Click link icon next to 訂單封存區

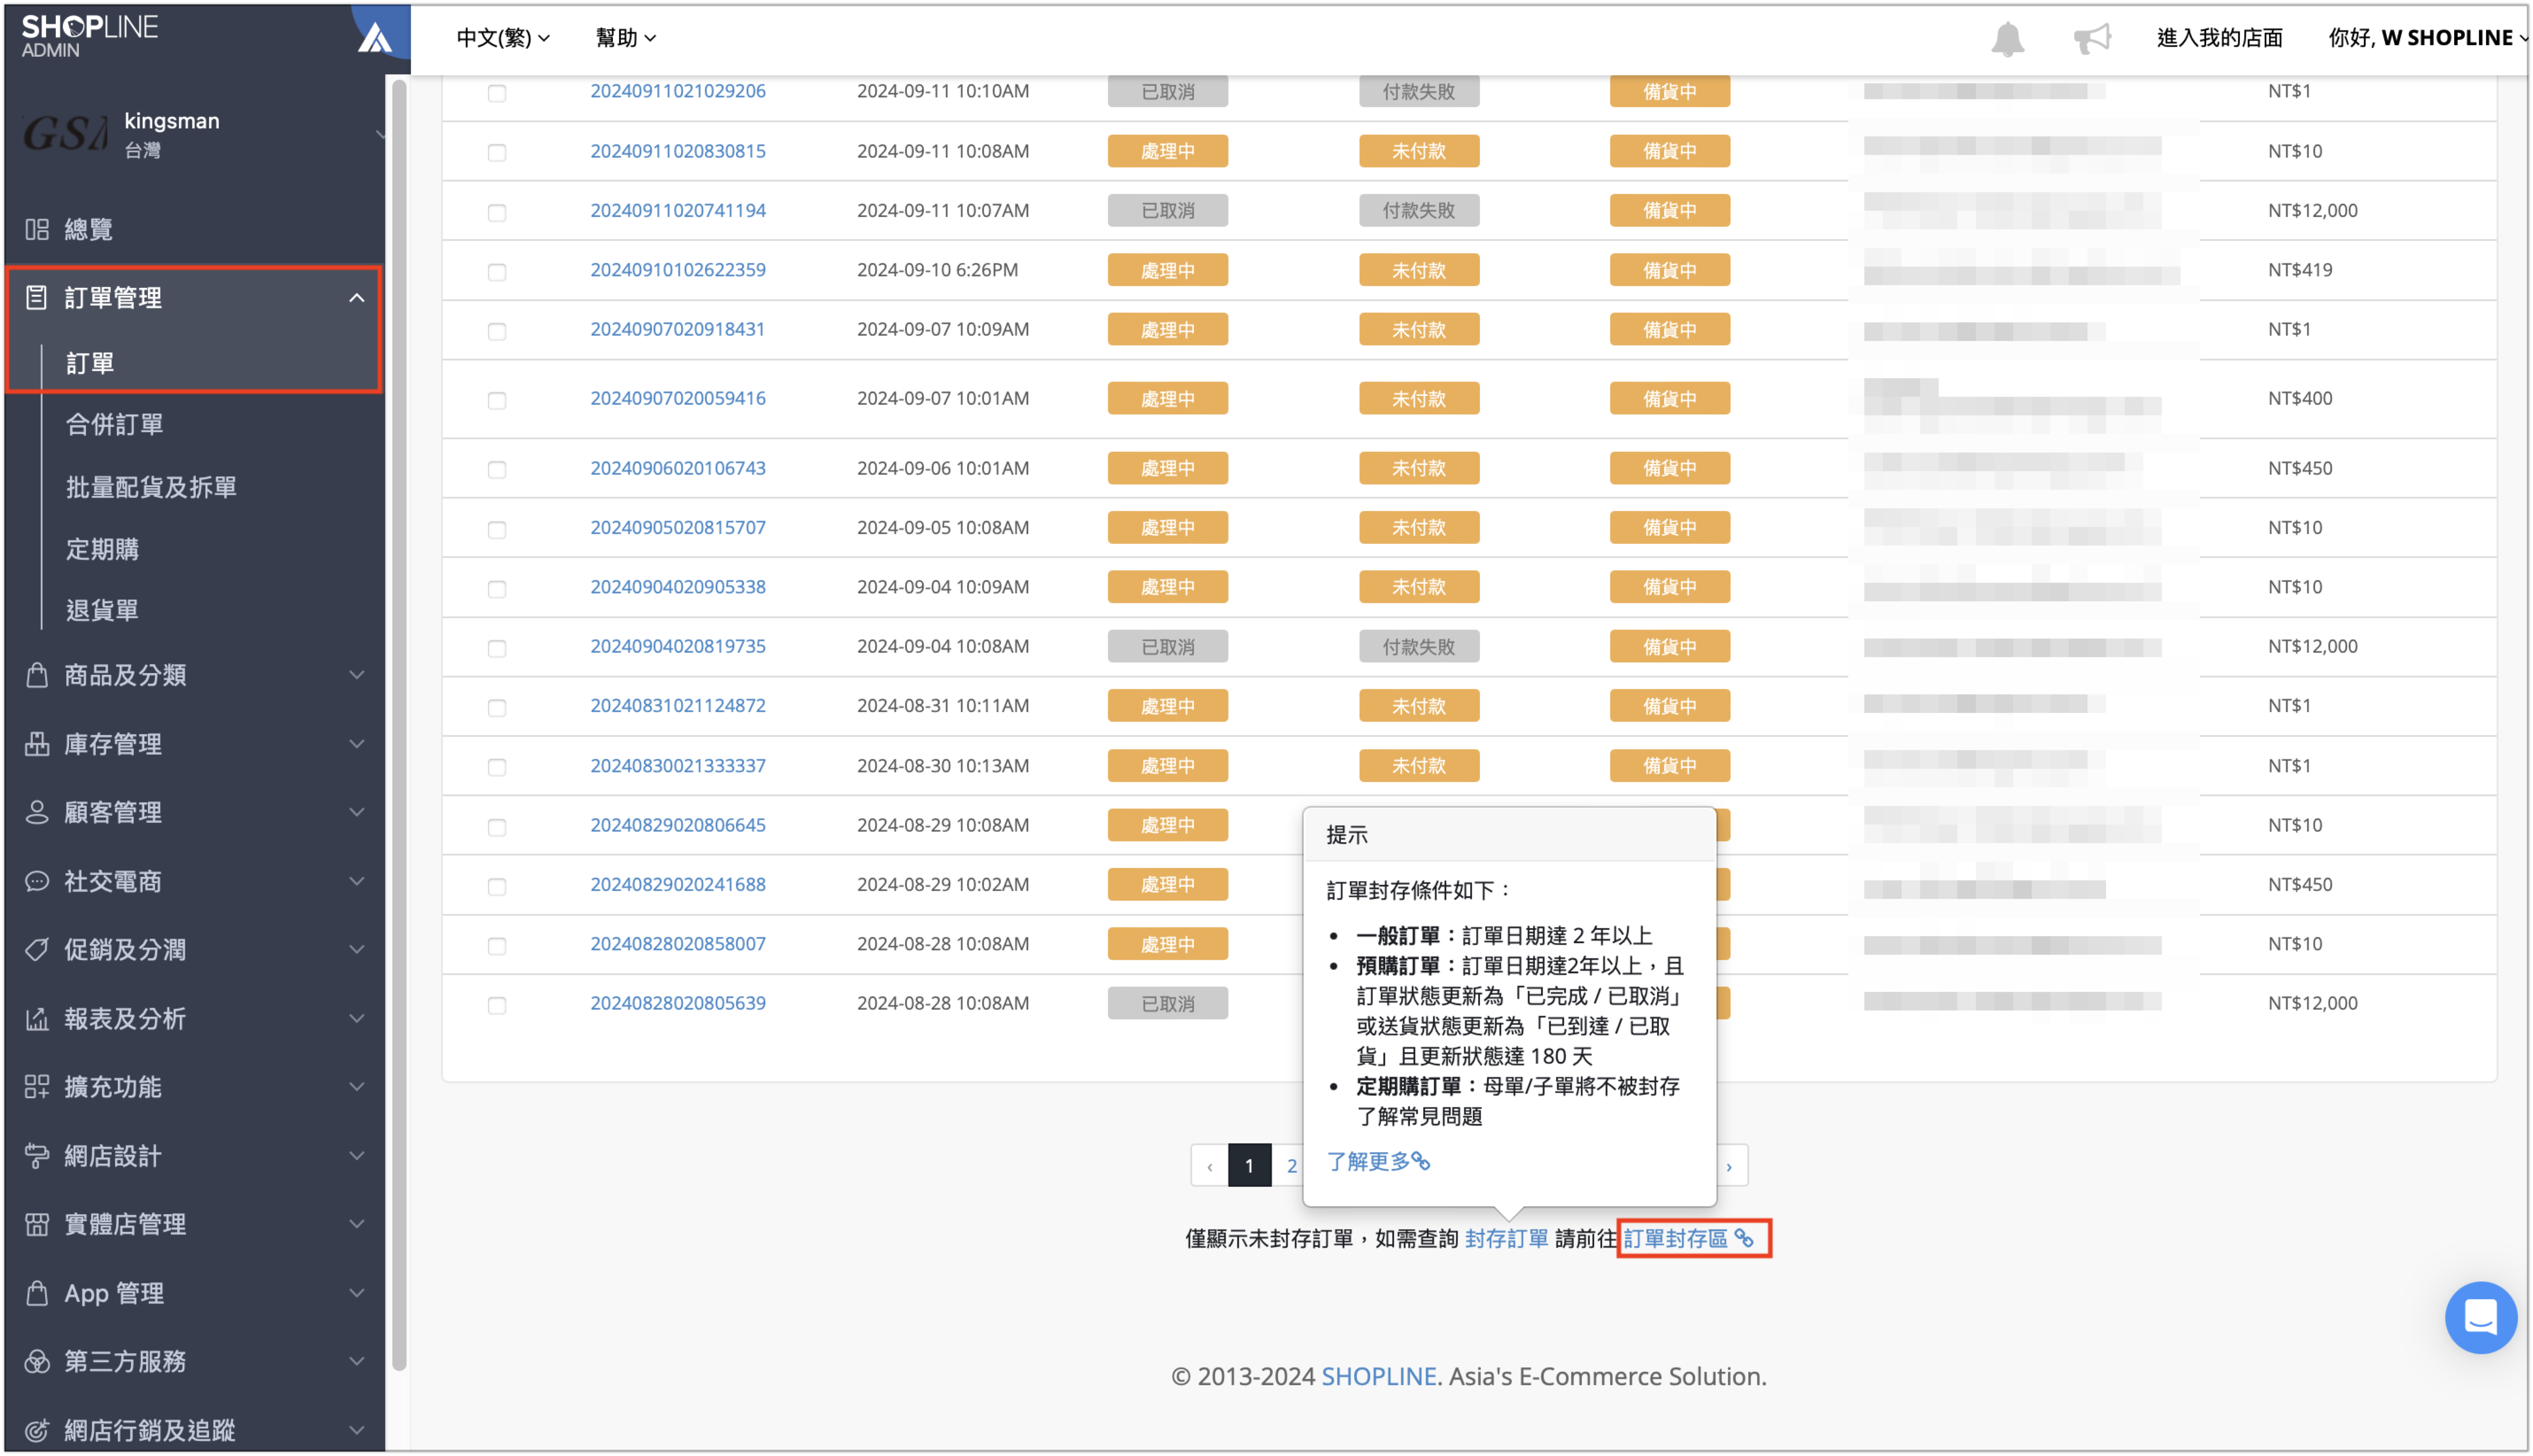pos(1743,1238)
